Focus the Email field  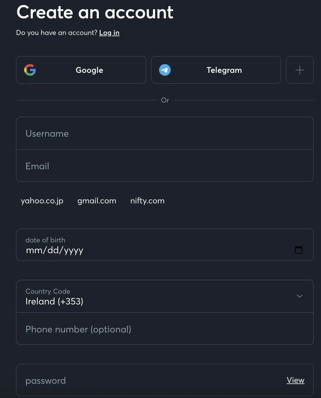165,166
